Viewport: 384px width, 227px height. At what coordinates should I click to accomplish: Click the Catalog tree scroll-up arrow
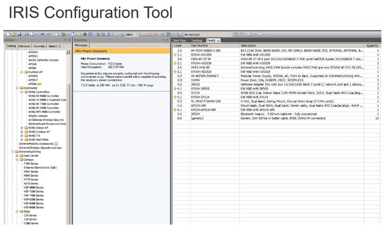coord(68,52)
